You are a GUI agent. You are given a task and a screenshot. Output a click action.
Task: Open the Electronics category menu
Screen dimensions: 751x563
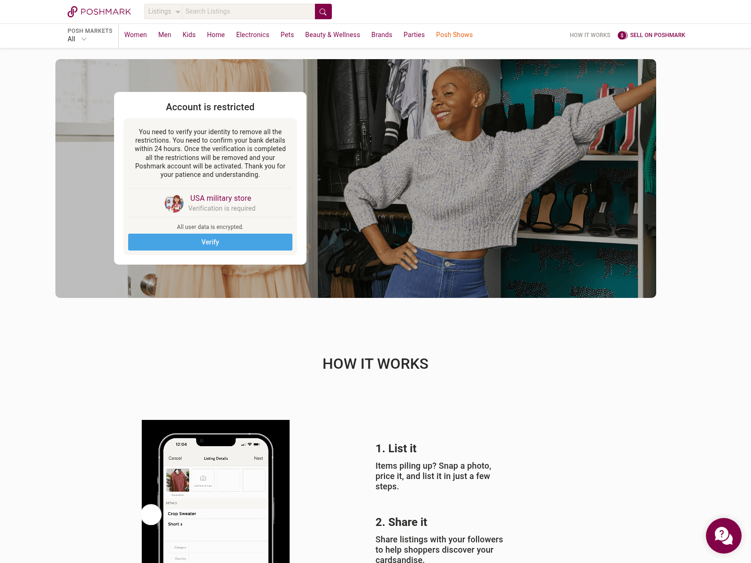click(253, 35)
